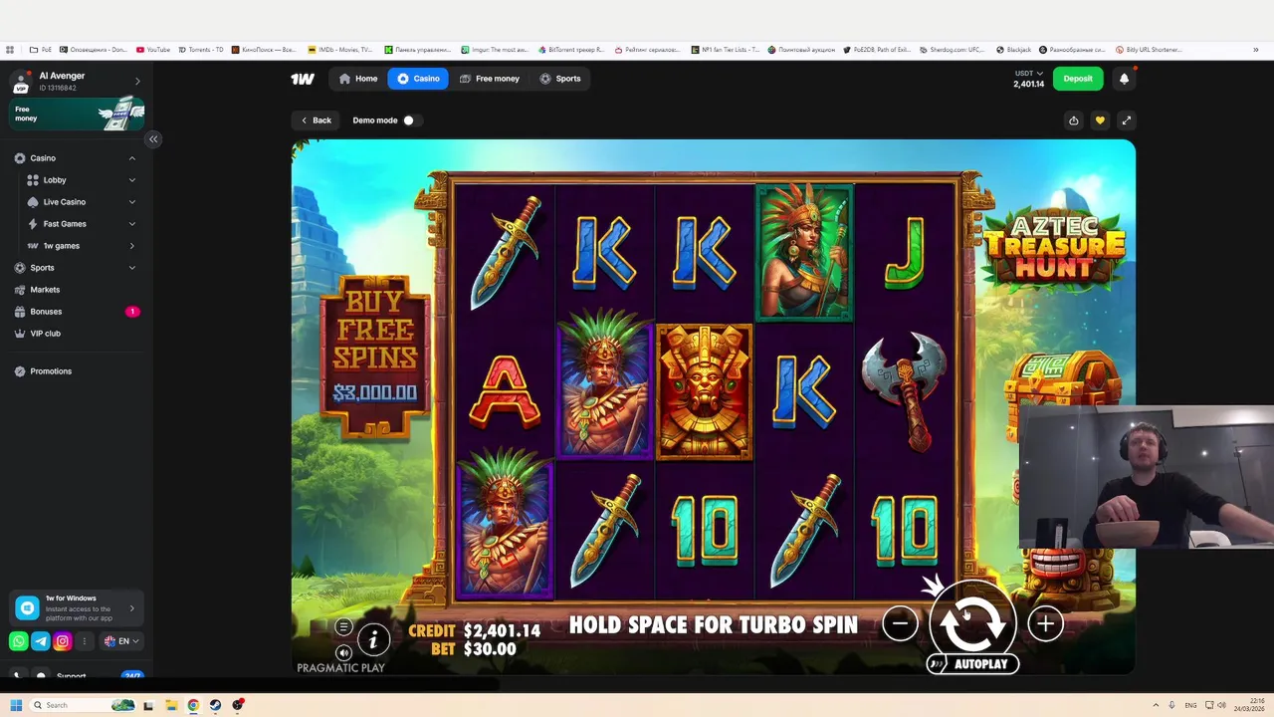Viewport: 1274px width, 717px height.
Task: Expand the game to fullscreen
Action: tap(1126, 120)
